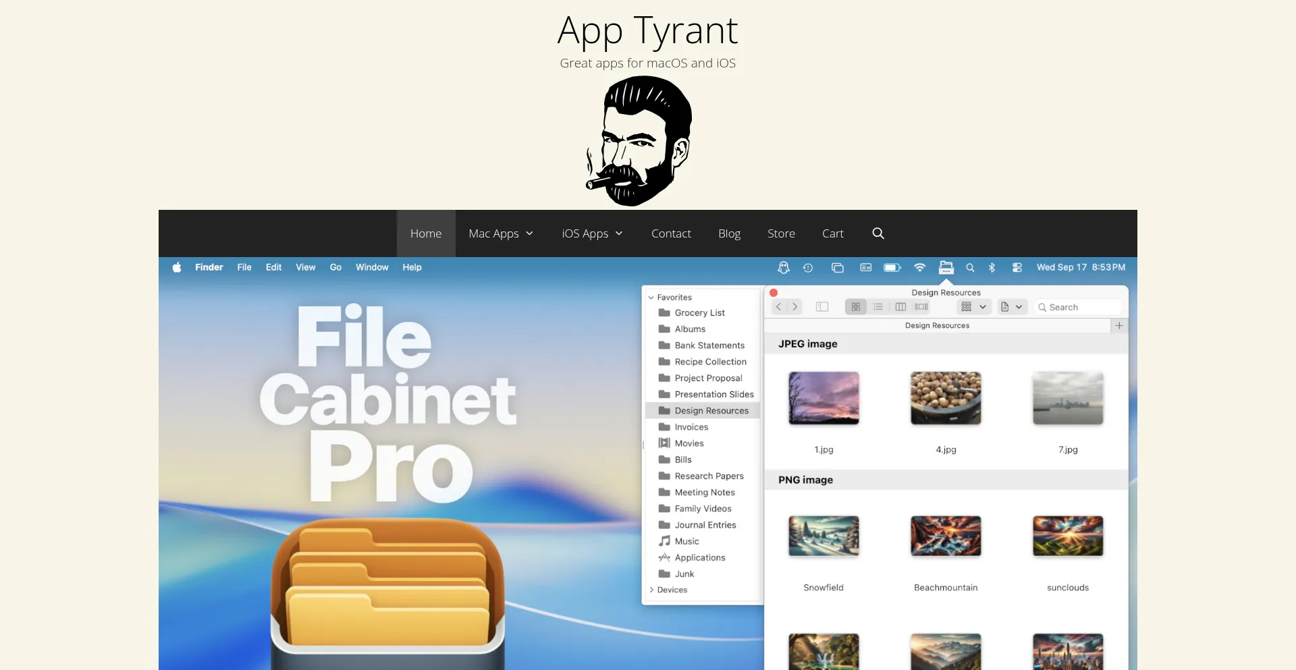This screenshot has height=670, width=1296.
Task: Click the File Cabinet folder icon in menu bar
Action: pos(946,267)
